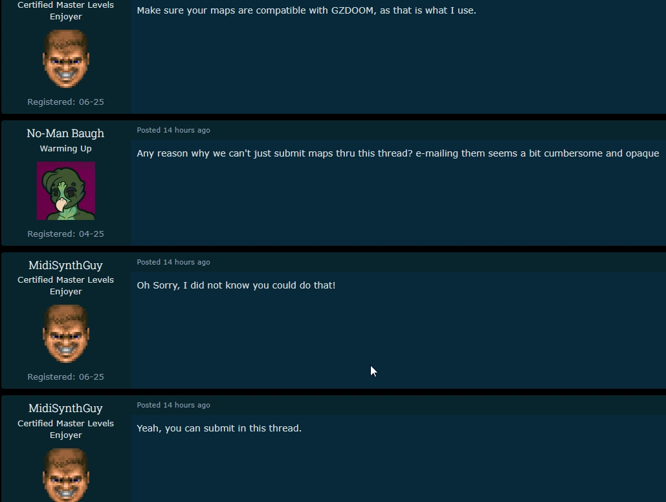Click Certified Master Levels Enjoyer title in bottom post
Viewport: 666px width, 502px height.
(x=65, y=430)
